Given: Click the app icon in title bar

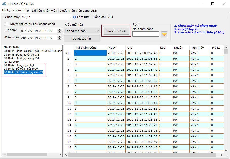Looking at the screenshot, I should [4, 4].
